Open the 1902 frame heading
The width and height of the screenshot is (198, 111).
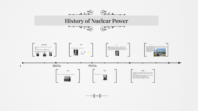tap(81, 45)
